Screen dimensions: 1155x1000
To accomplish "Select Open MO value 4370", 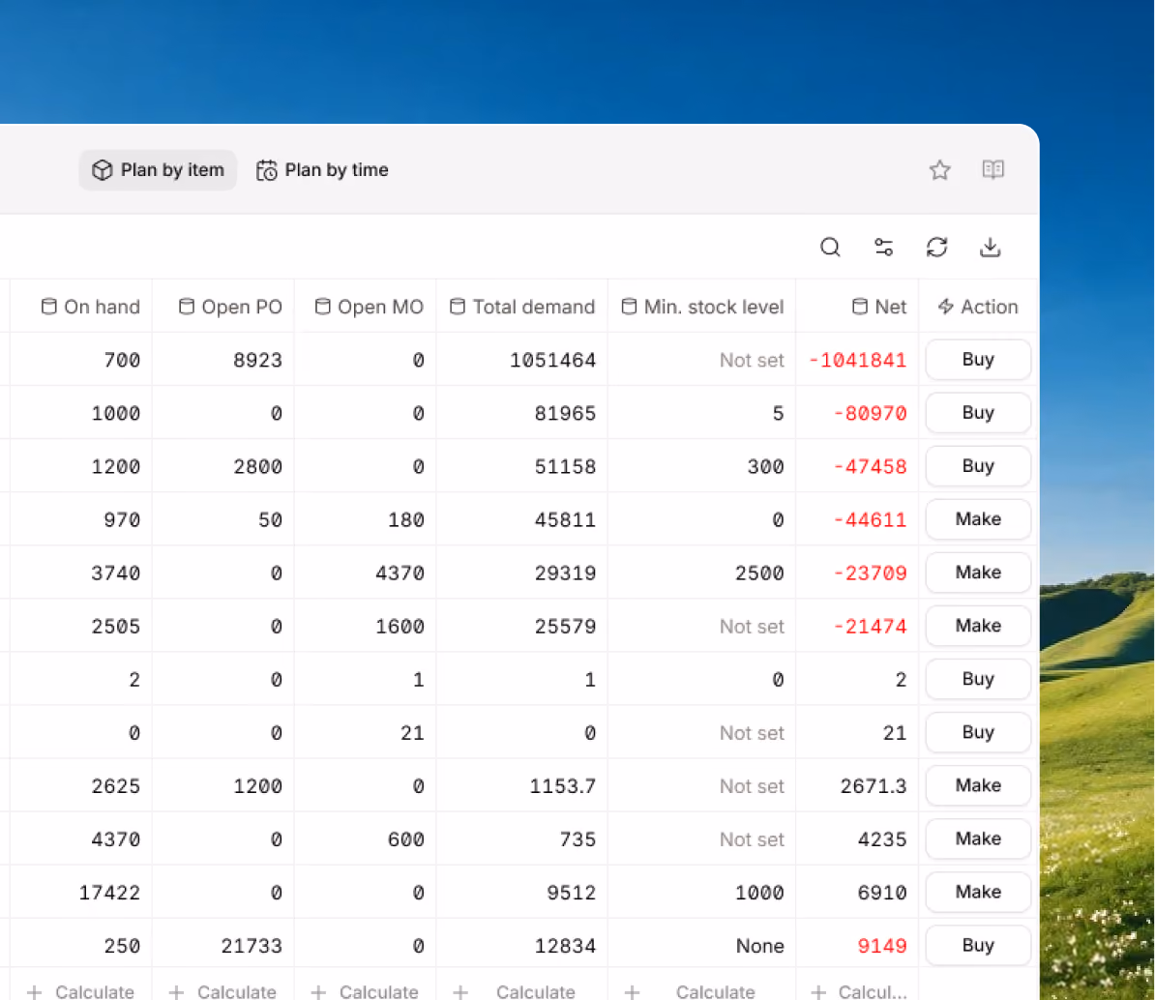I will pyautogui.click(x=400, y=573).
